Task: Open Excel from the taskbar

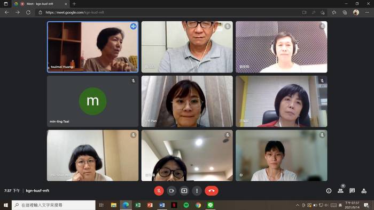Action: (138, 205)
